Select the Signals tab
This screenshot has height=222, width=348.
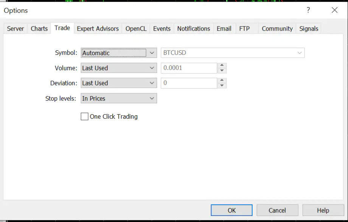(x=309, y=29)
